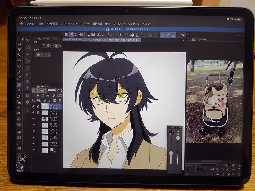Image resolution: width=255 pixels, height=191 pixels.
Task: Open ファイル menu
Action: click(x=31, y=24)
